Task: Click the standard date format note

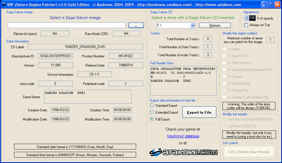Action: (x=75, y=147)
